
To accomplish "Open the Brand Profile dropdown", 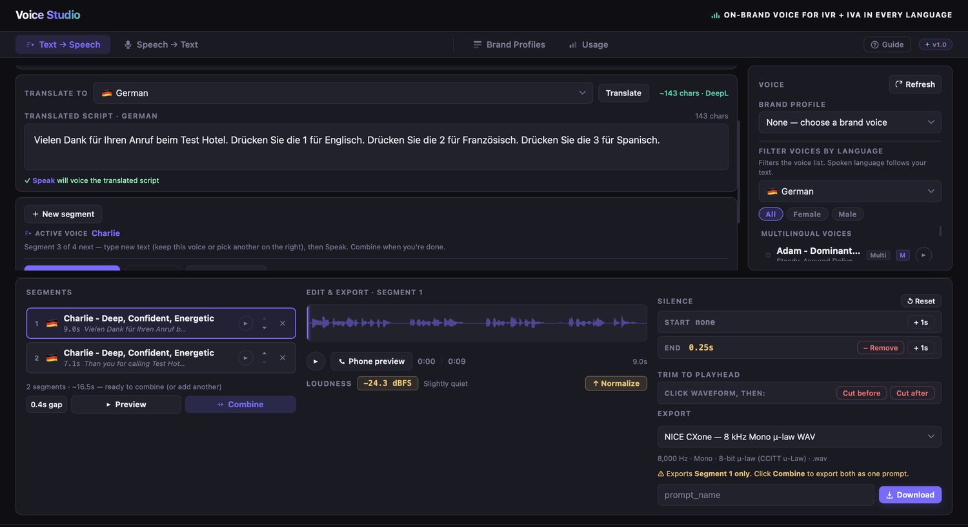I will [x=850, y=122].
